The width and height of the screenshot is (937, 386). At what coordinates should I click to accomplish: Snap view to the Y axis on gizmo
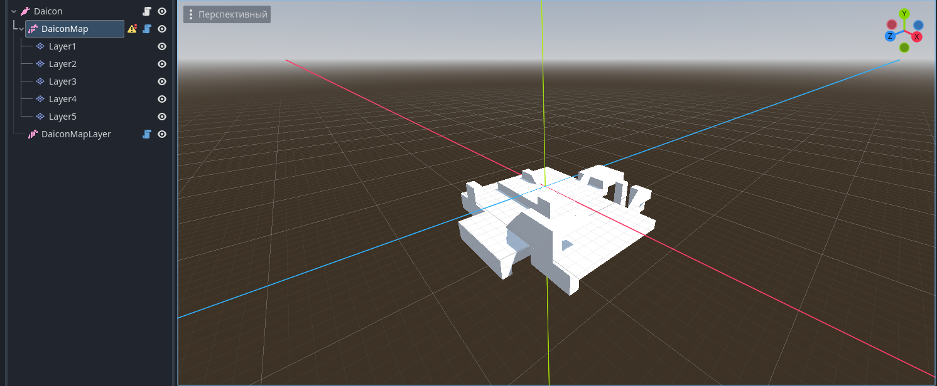point(904,14)
